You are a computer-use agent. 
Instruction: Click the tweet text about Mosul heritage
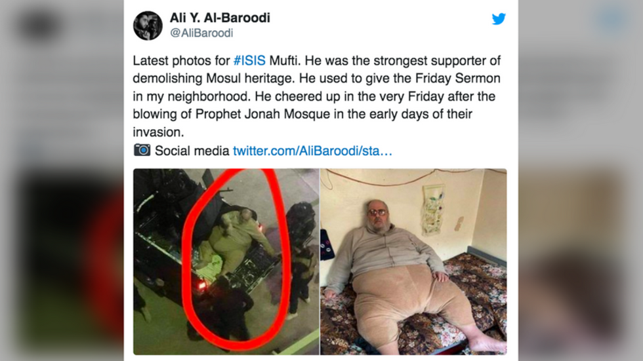(x=316, y=96)
